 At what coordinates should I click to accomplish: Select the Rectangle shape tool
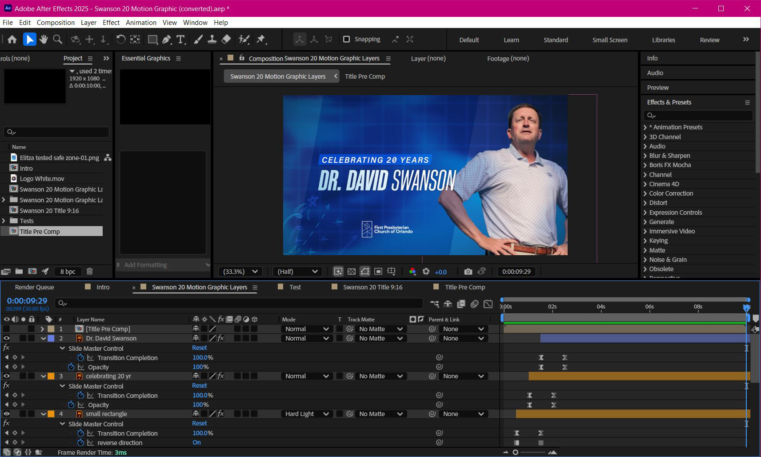(152, 40)
